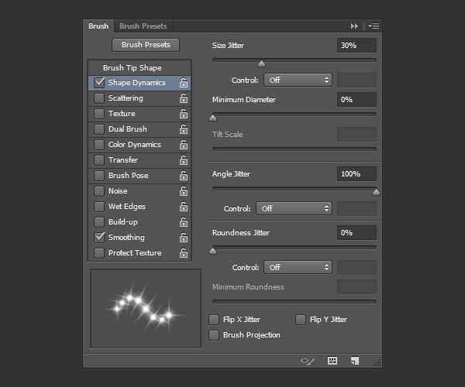Viewport: 465px width, 387px height.
Task: Enable the Transfer checkbox
Action: coord(99,160)
